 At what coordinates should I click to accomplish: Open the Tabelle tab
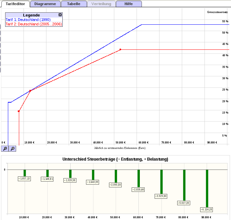coord(74,4)
